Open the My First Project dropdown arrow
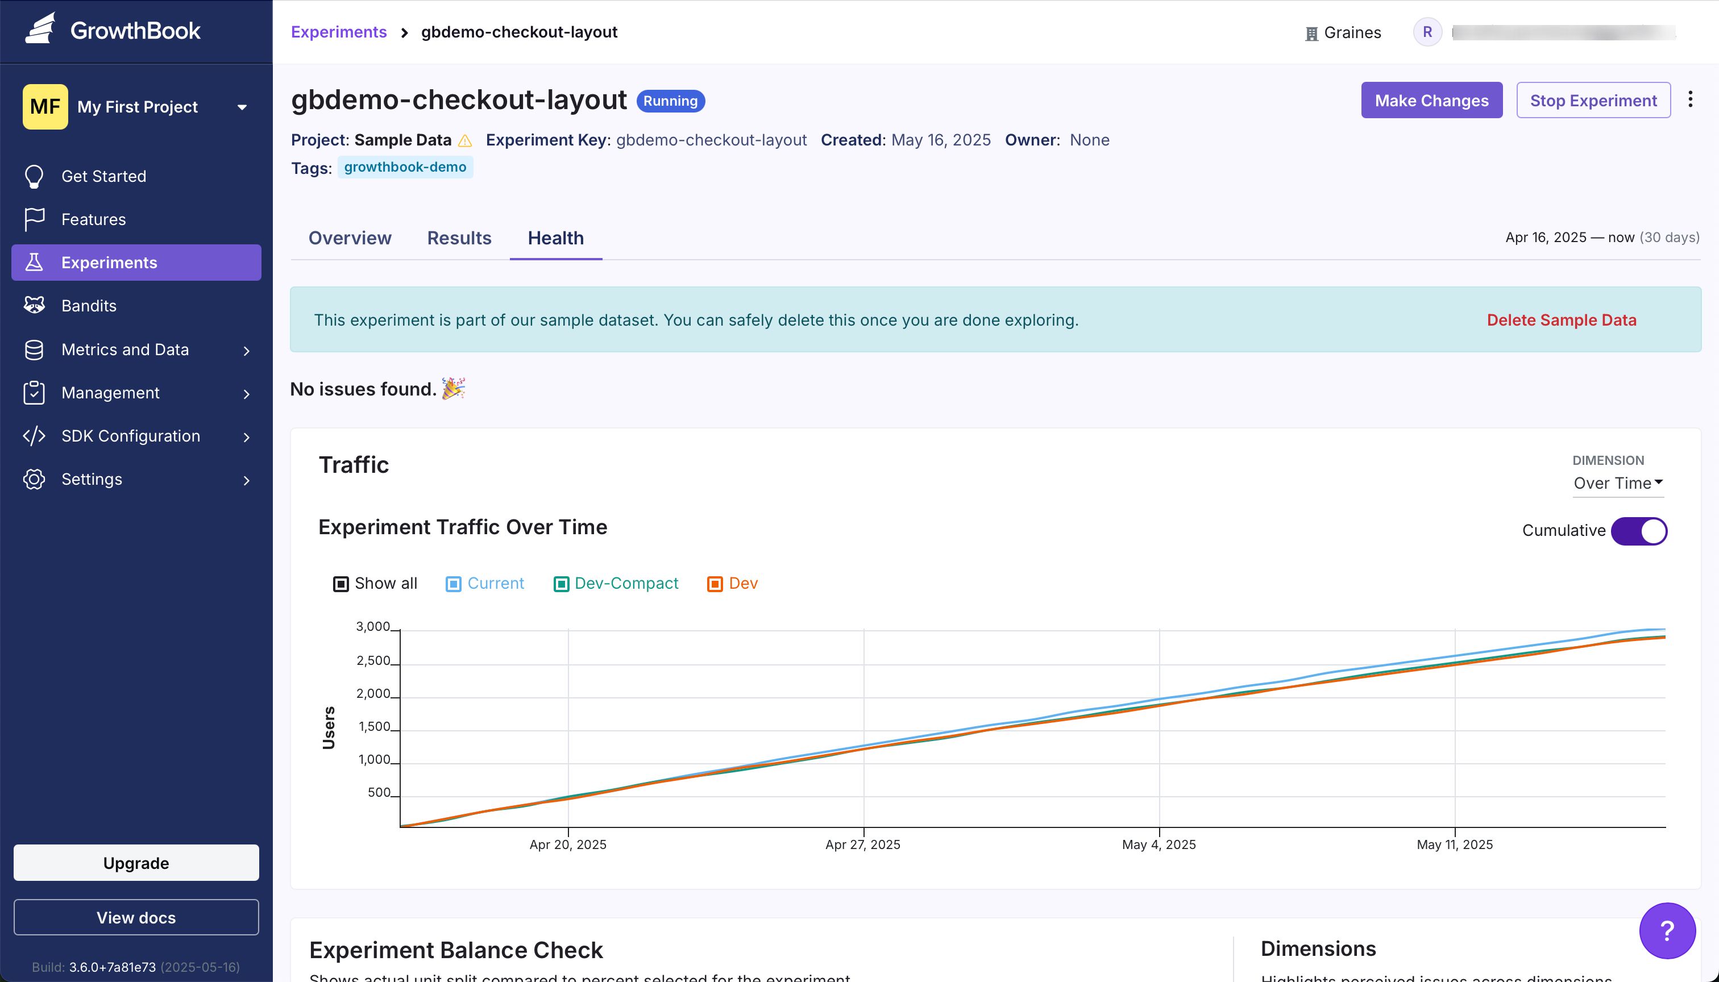This screenshot has height=982, width=1719. 242,107
